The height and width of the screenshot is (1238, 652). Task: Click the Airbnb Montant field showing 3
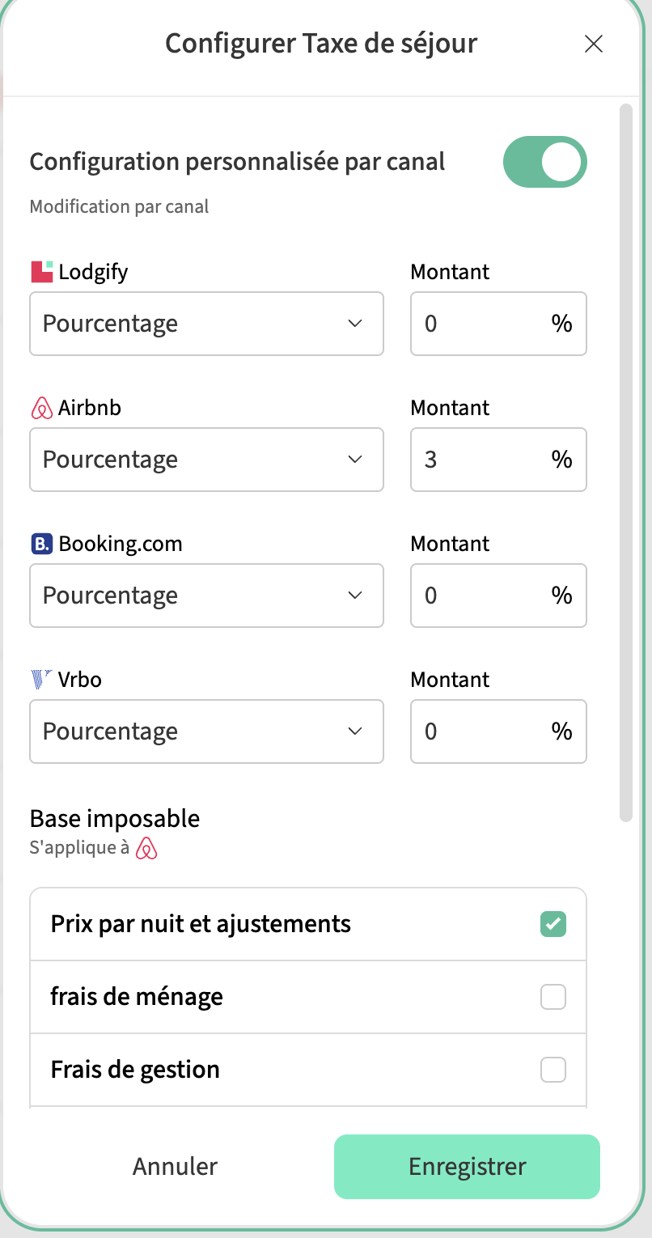tap(481, 460)
